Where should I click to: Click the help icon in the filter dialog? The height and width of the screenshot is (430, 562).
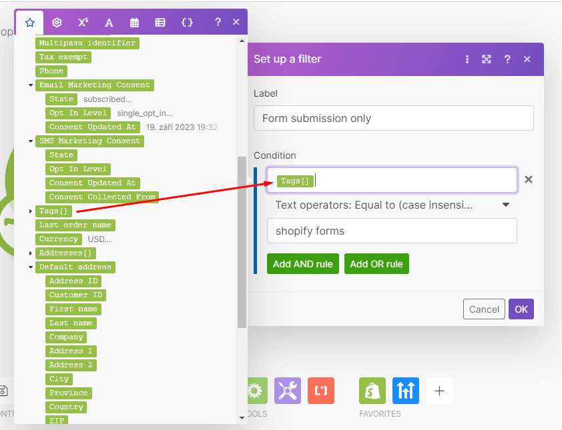tap(507, 59)
